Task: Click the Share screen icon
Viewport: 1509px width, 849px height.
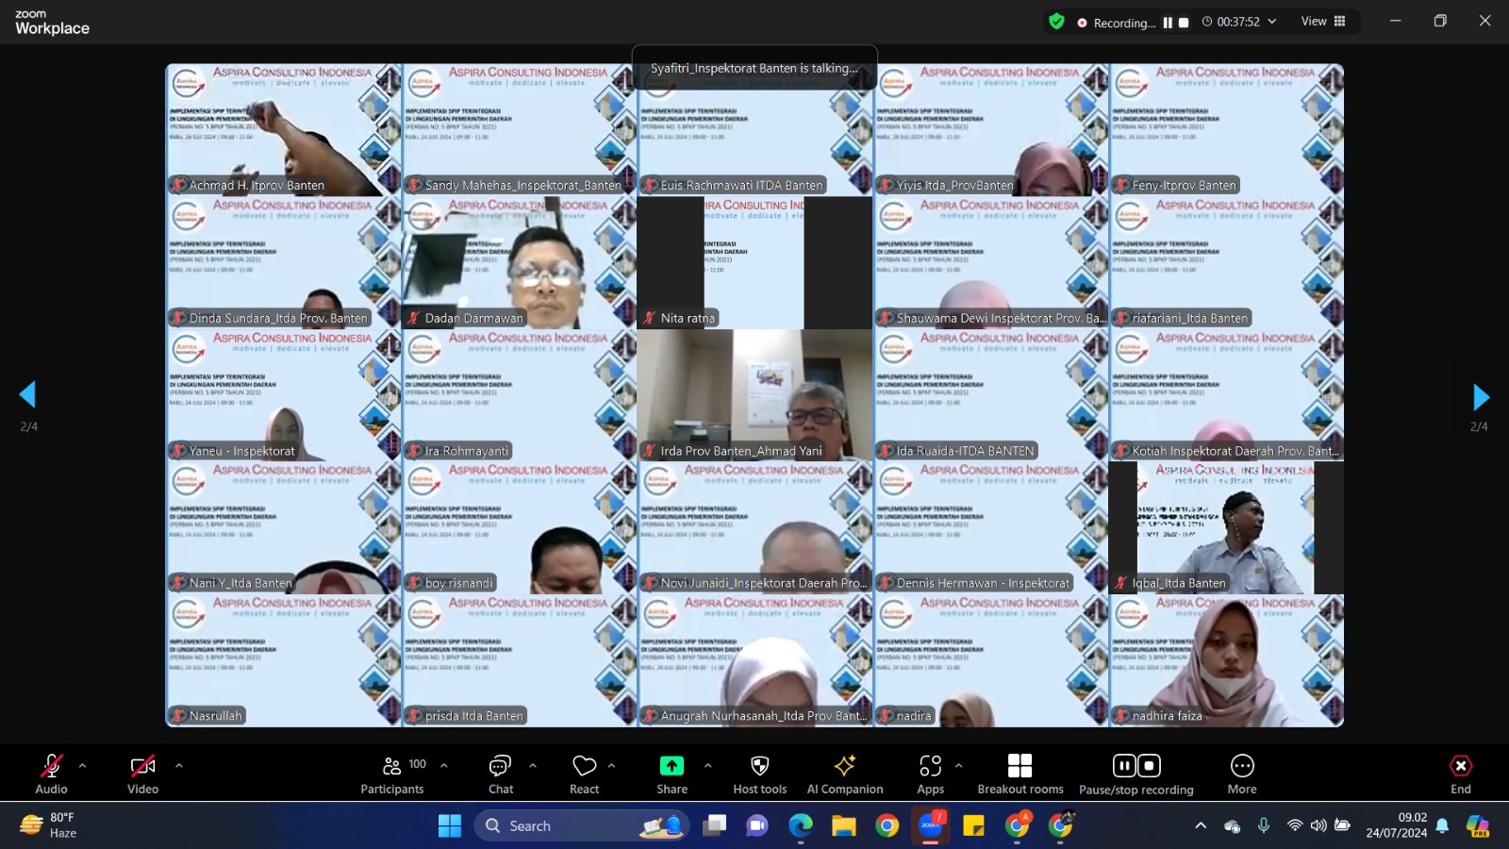Action: pos(672,766)
